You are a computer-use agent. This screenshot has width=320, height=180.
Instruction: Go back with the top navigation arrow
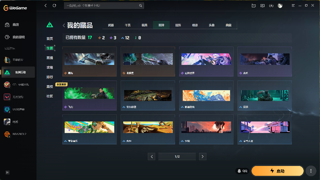click(45, 5)
